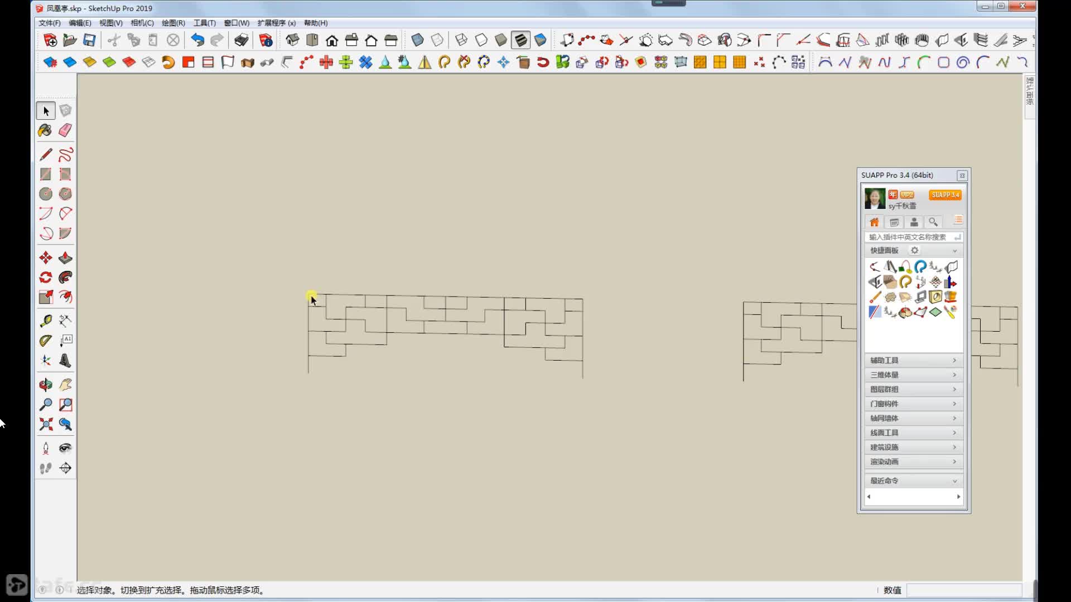Activate the Orbit tool
Viewport: 1071px width, 602px height.
(46, 385)
